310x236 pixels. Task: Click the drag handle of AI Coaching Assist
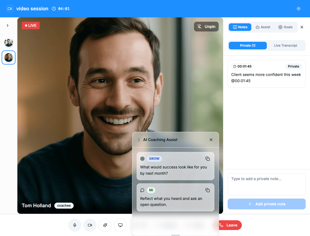(x=139, y=139)
